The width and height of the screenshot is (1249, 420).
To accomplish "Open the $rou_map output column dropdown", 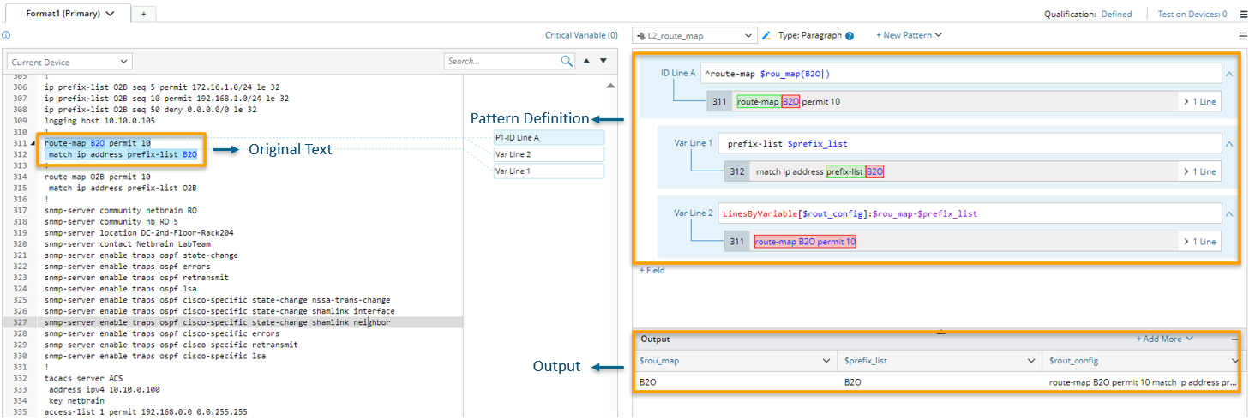I will (826, 361).
